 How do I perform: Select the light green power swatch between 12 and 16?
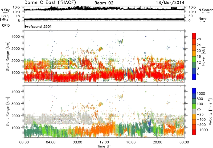tap(194, 59)
